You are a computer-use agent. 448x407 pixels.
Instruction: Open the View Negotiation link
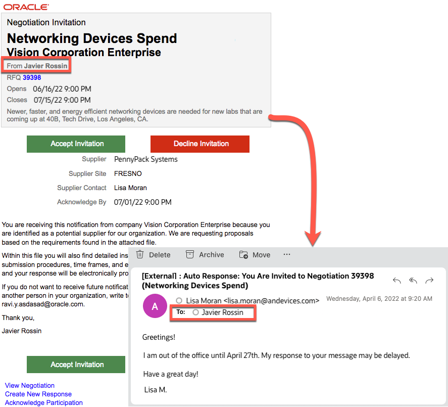click(30, 386)
